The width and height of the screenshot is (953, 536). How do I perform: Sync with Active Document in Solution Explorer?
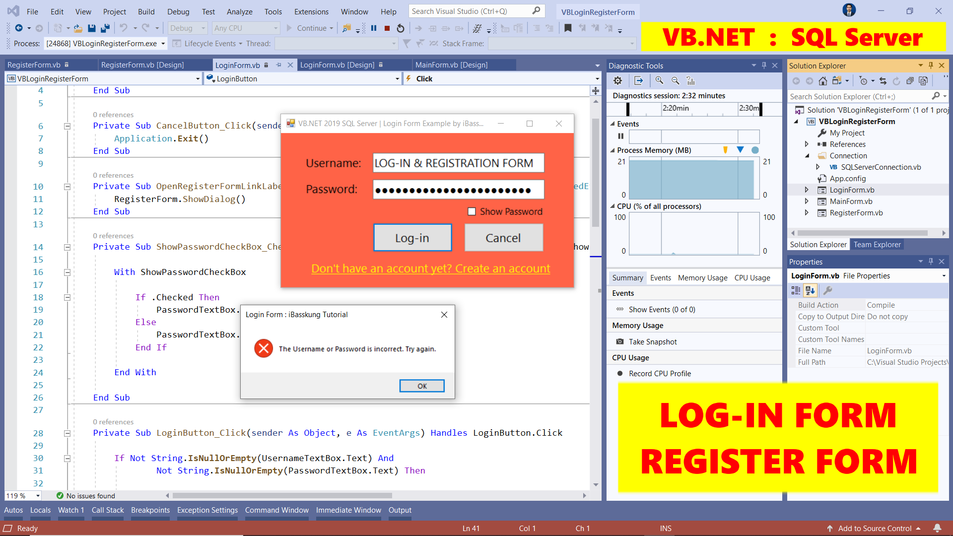(x=883, y=81)
